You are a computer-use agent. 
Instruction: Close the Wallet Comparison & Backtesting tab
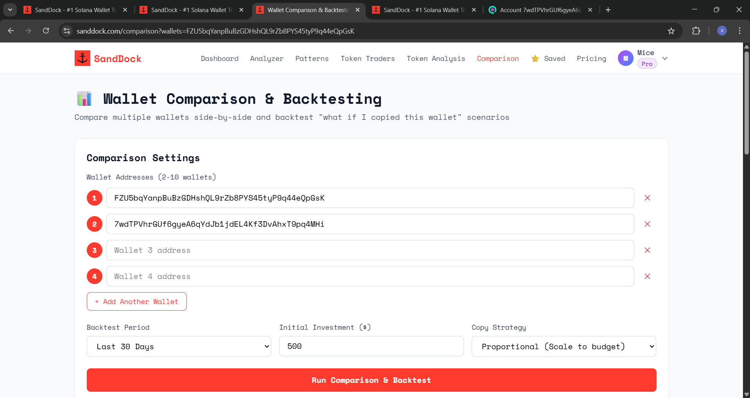[358, 10]
